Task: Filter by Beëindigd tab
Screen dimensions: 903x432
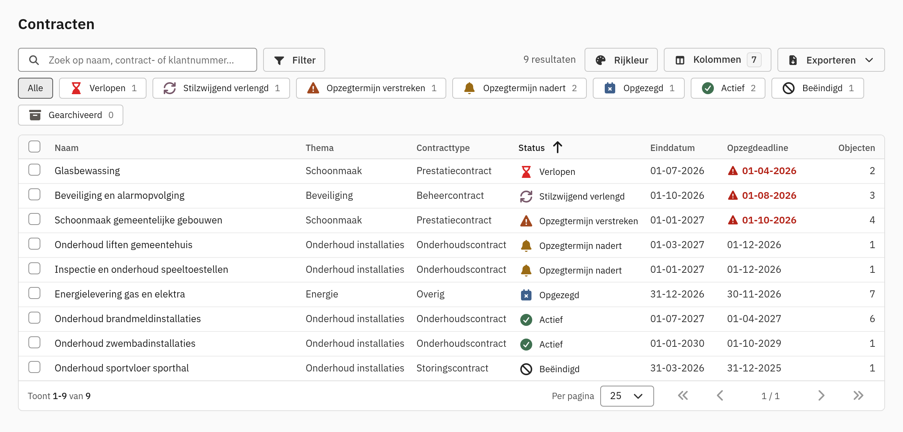Action: 817,88
